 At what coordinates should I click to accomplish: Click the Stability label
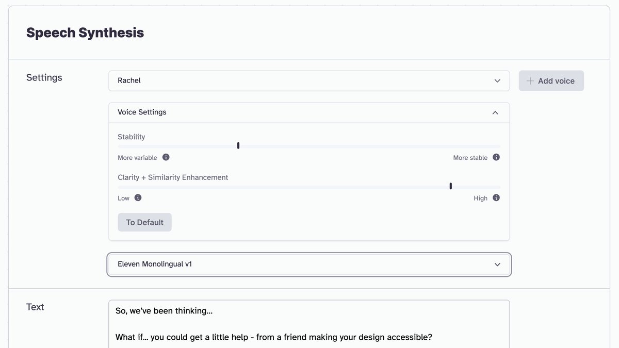(x=132, y=137)
